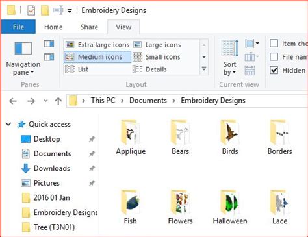The height and width of the screenshot is (237, 308).
Task: Select the Bears folder
Action: click(x=180, y=138)
